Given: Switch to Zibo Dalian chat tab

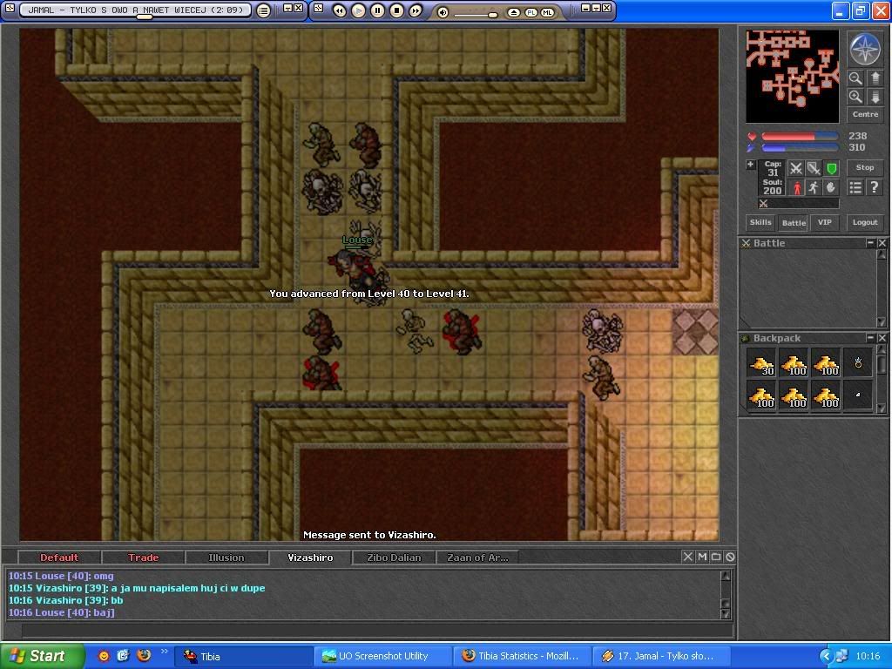Looking at the screenshot, I should click(394, 557).
